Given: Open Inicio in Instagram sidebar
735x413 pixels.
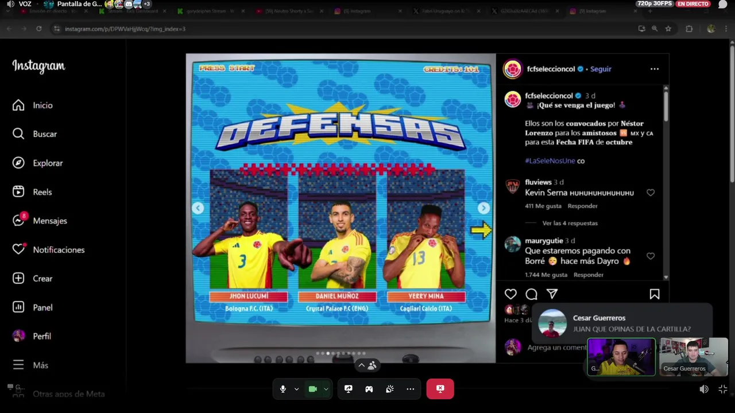Looking at the screenshot, I should click(33, 106).
